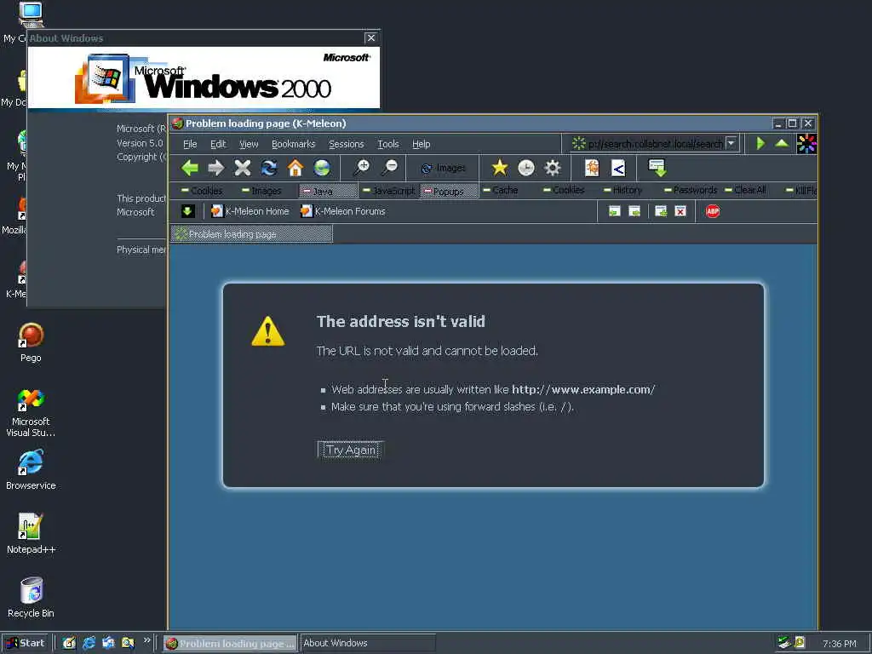Click the Internet Explorer quick launch icon
This screenshot has width=872, height=654.
(x=89, y=643)
